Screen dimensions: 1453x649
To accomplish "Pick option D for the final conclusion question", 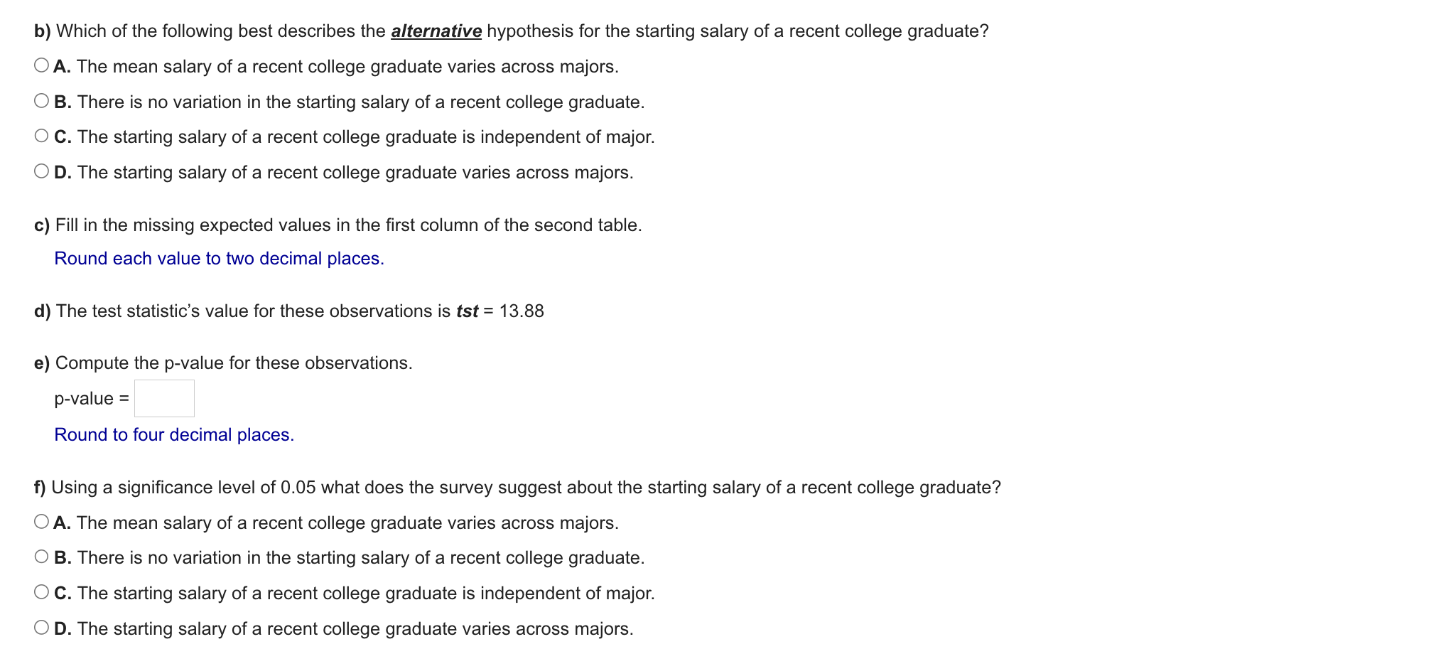I will [40, 626].
